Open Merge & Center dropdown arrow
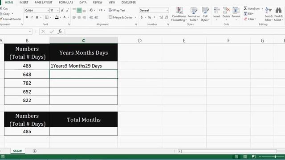Screen dimensions: 285x160 pyautogui.click(x=135, y=17)
